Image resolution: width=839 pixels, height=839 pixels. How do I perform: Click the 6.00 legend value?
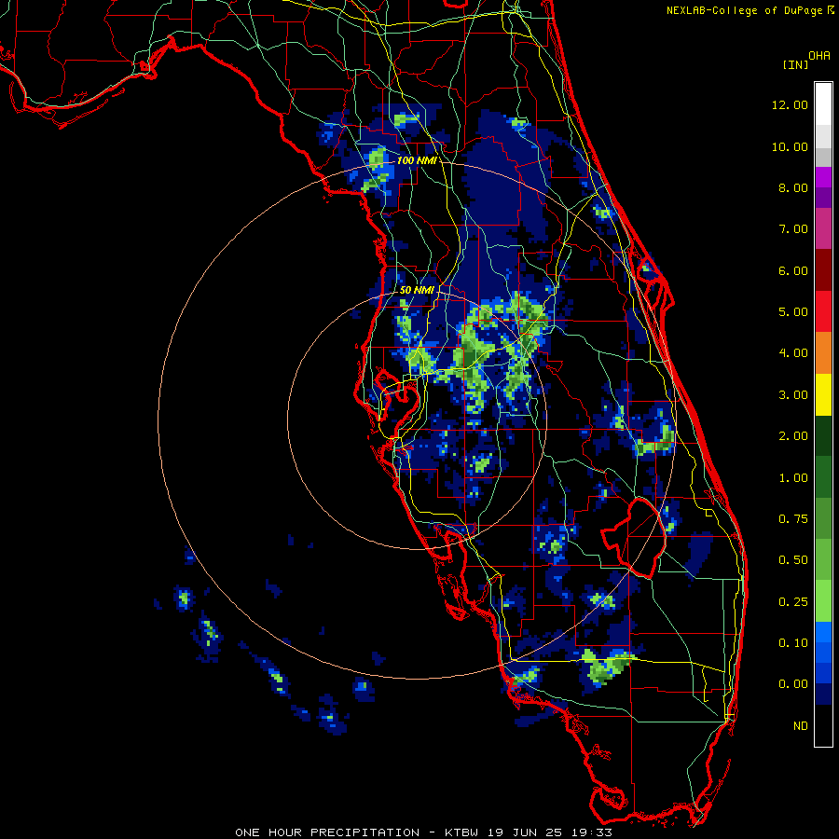(x=793, y=270)
